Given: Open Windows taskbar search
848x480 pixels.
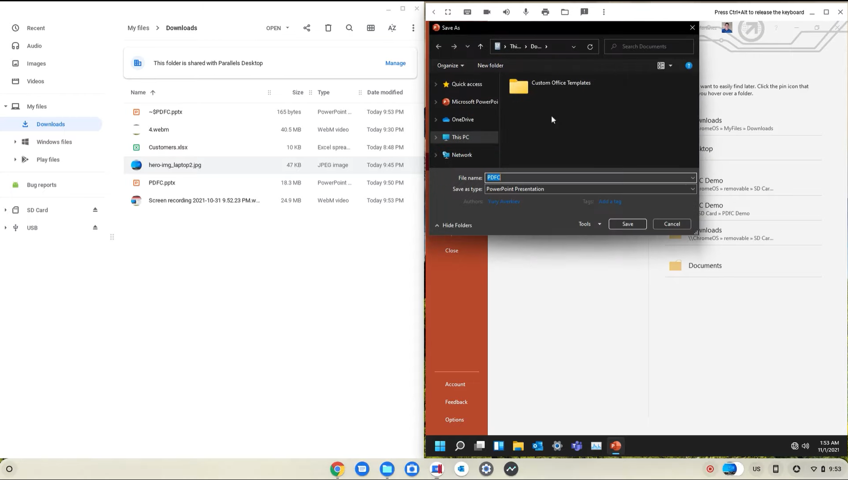Looking at the screenshot, I should point(460,446).
